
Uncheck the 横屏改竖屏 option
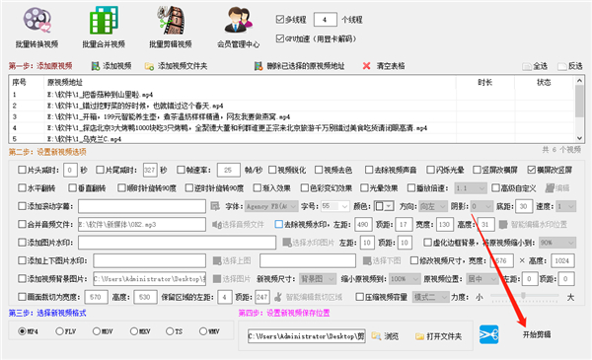[x=532, y=170]
